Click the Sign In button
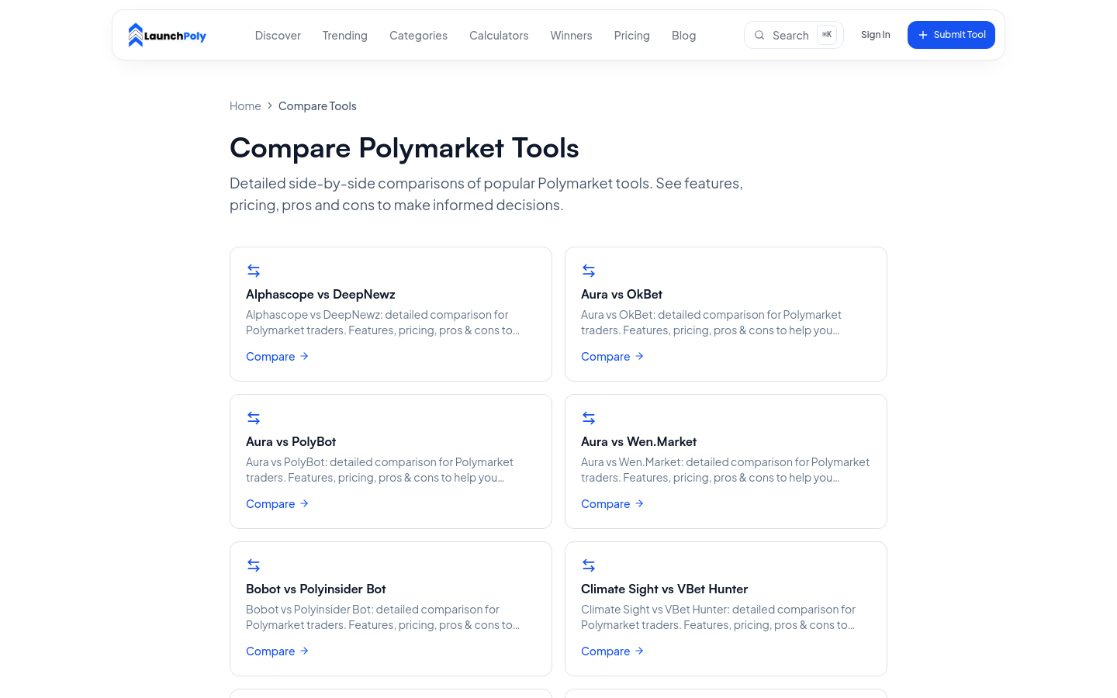Viewport: 1117px width, 698px height. [876, 35]
